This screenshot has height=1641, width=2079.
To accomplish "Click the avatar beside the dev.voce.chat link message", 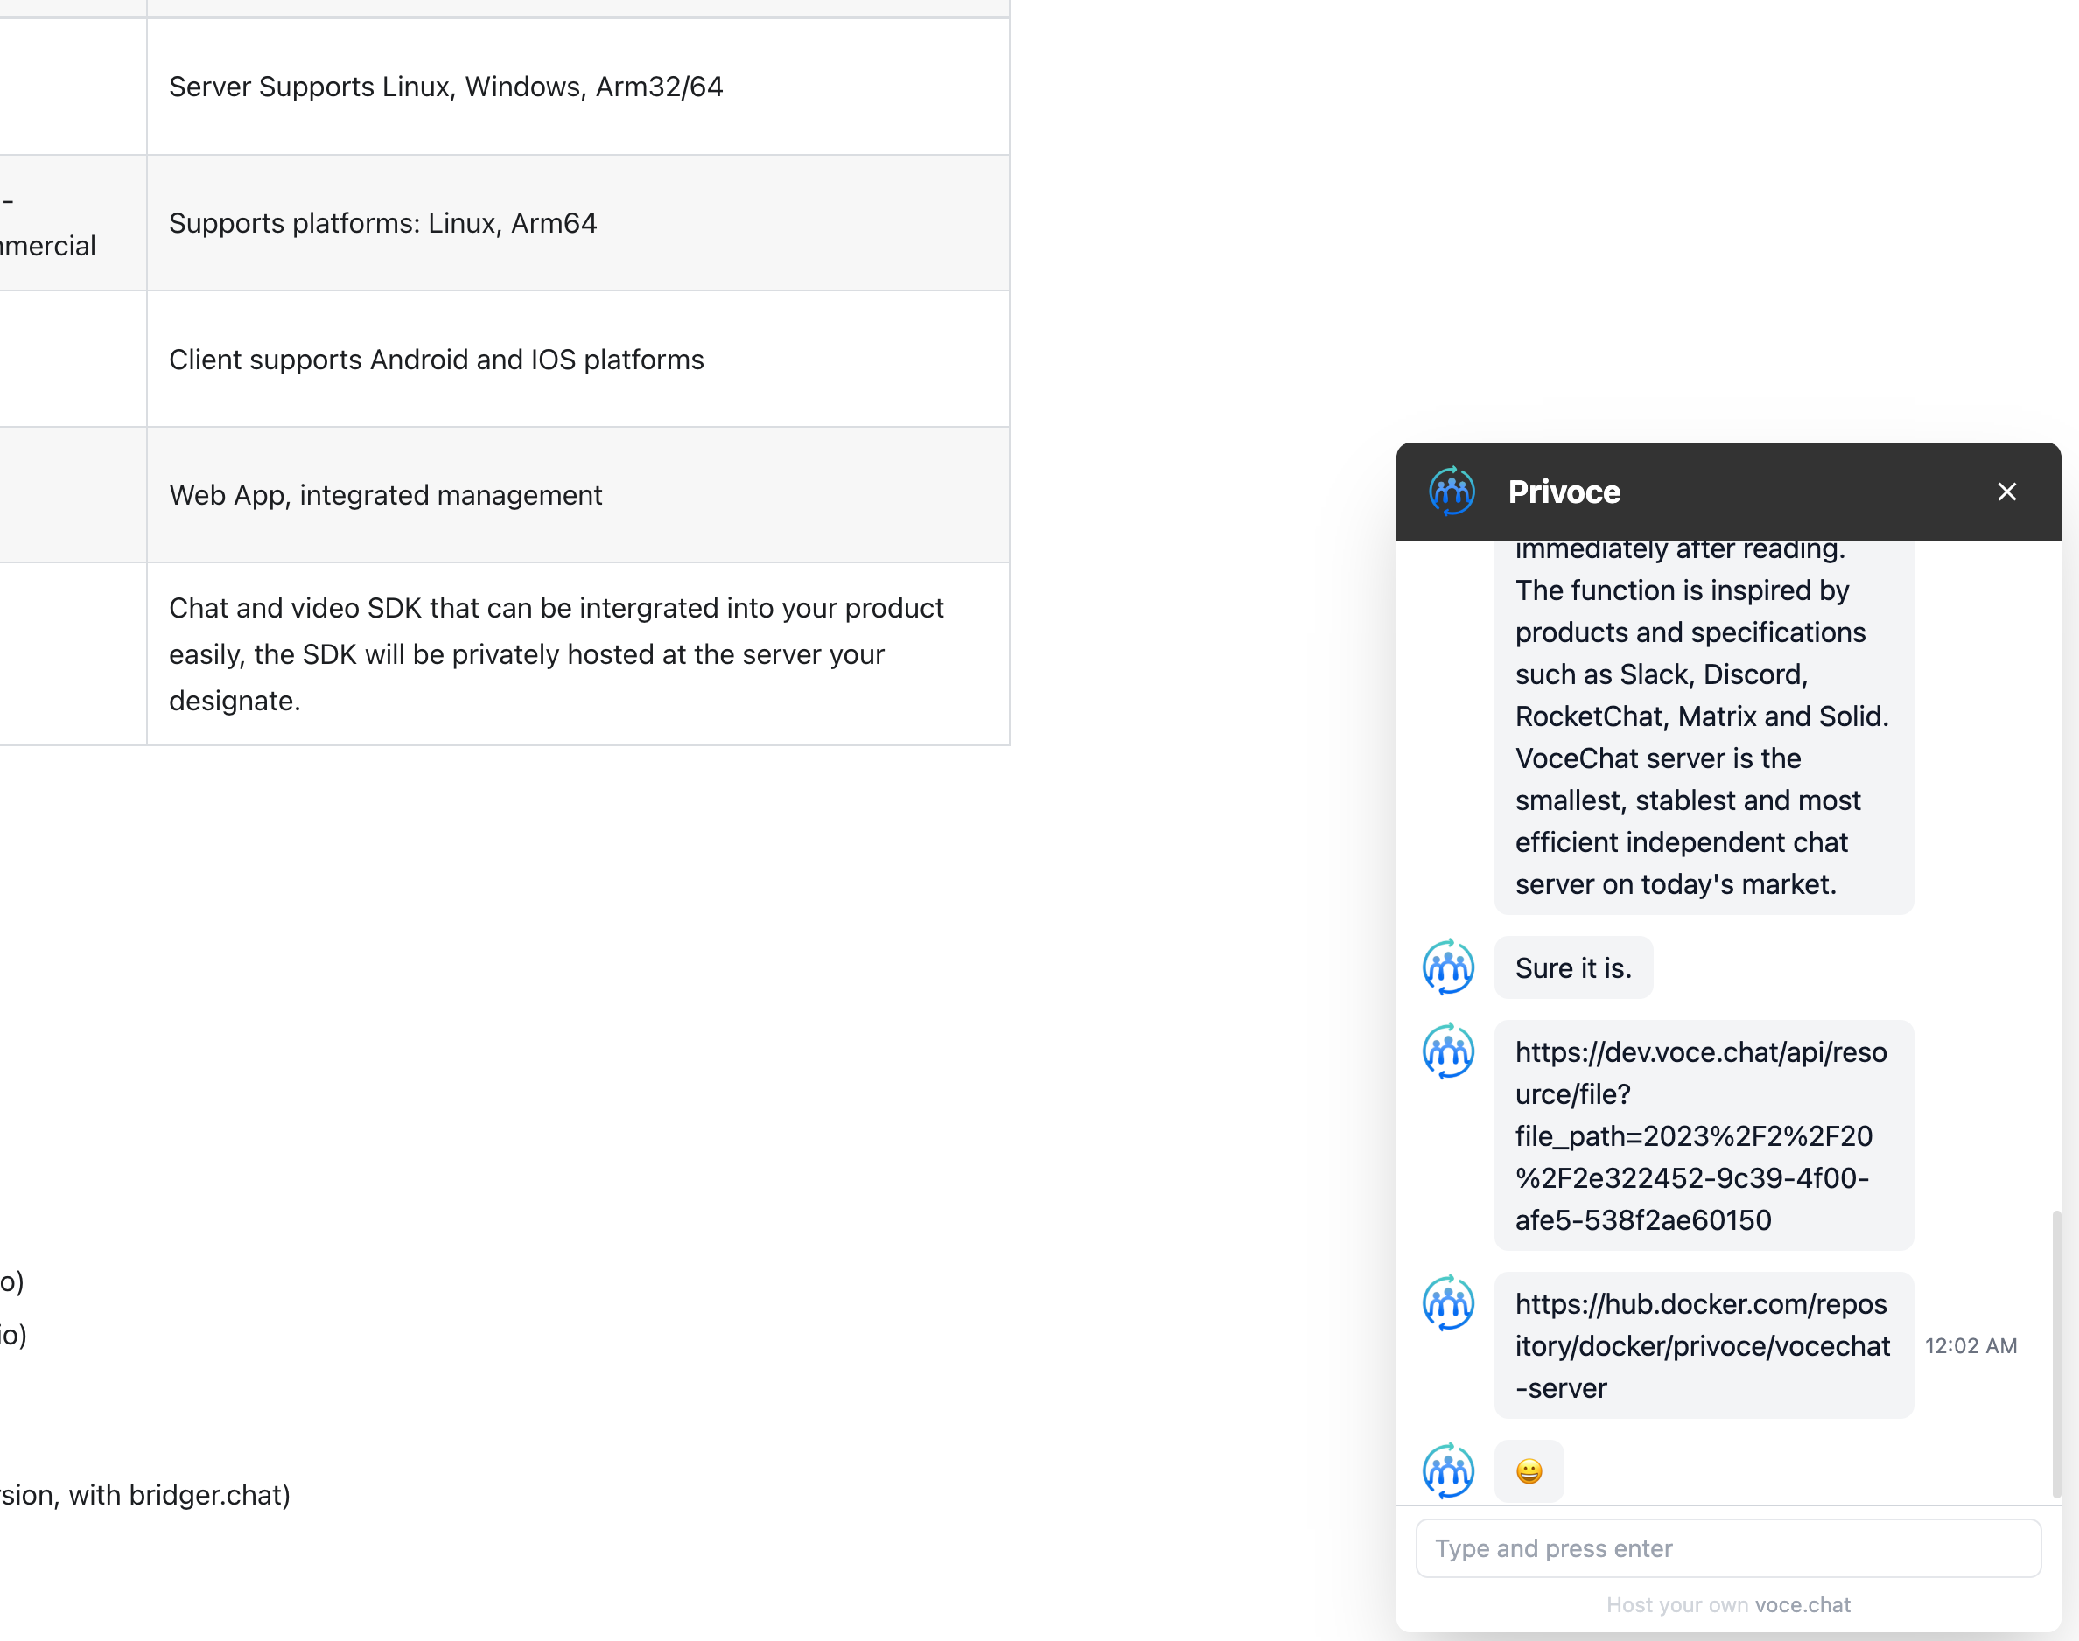I will pos(1448,1051).
